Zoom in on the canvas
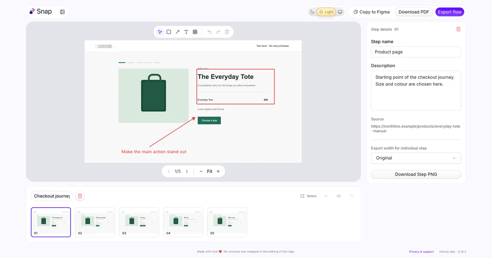This screenshot has height=258, width=492. point(218,172)
